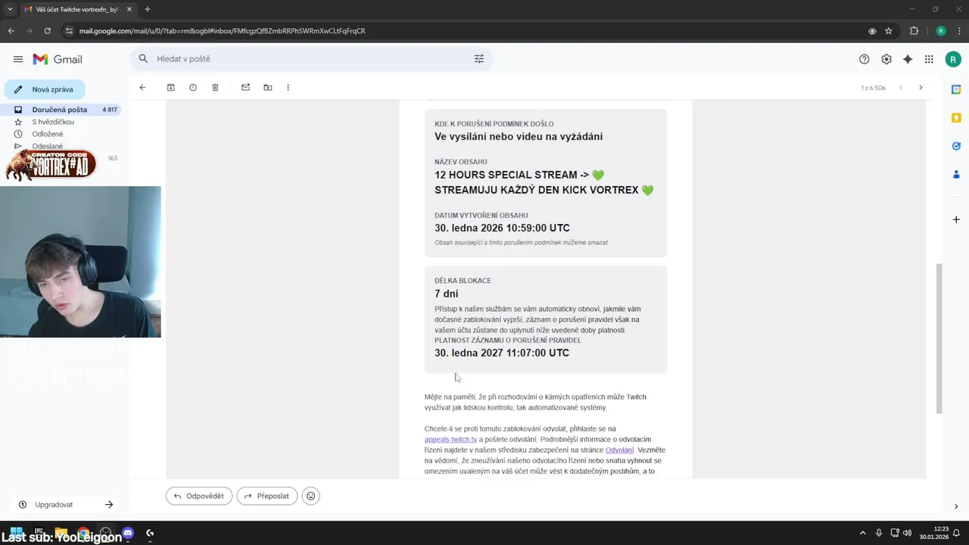969x545 pixels.
Task: Open Chrome three-dot menu
Action: (958, 31)
